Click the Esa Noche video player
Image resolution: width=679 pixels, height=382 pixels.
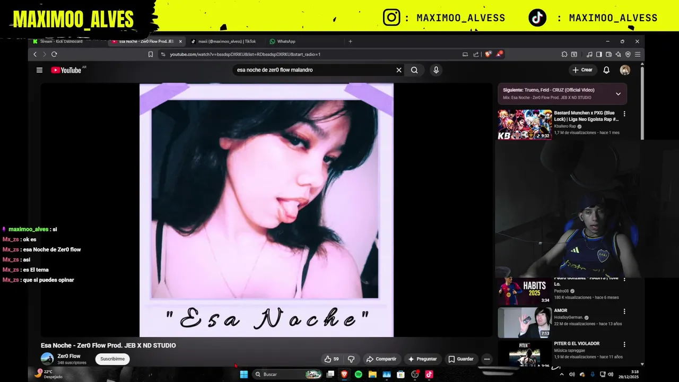click(x=266, y=210)
